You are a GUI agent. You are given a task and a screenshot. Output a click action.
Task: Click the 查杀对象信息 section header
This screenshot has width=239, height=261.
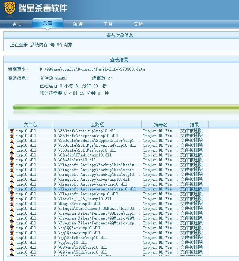click(x=120, y=35)
